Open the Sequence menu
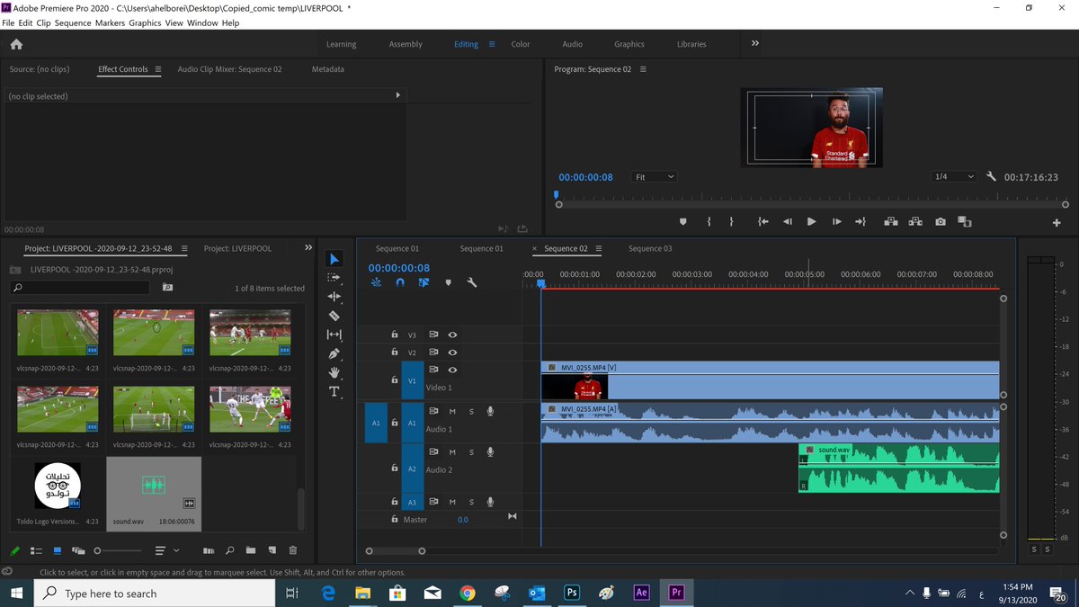 point(73,22)
